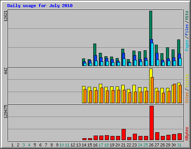The width and height of the screenshot is (191, 149).
Task: Click the orange Sites bar for day 30
Action: click(x=175, y=93)
